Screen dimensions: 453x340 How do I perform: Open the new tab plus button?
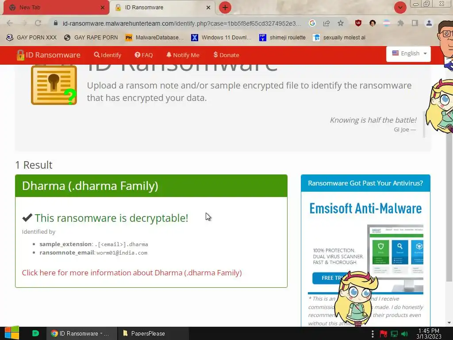(225, 8)
